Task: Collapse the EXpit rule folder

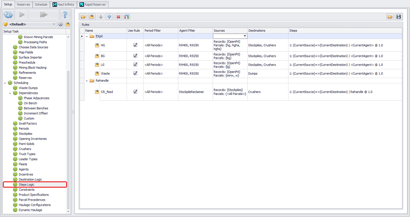Action: click(87, 36)
